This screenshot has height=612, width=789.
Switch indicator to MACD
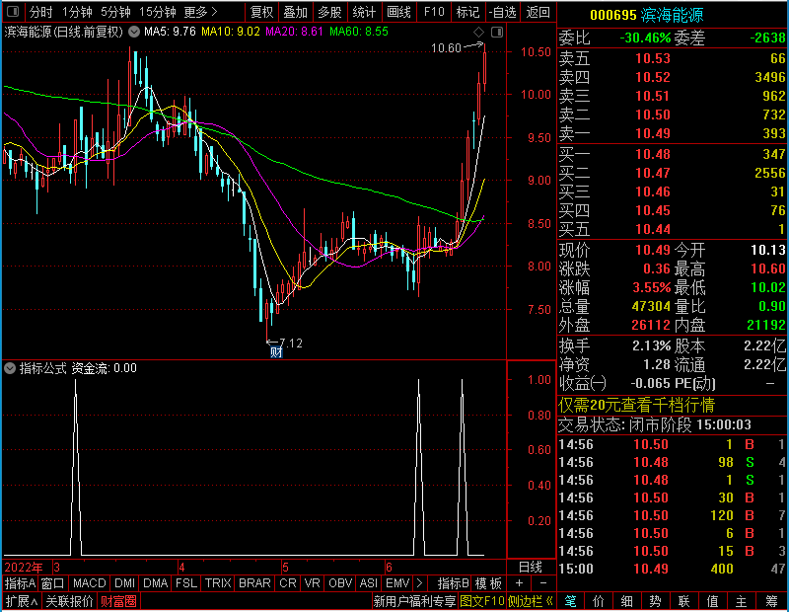click(89, 583)
